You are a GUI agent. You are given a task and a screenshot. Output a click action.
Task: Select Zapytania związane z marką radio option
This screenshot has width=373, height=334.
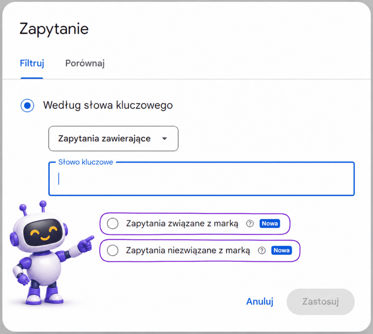[x=113, y=224]
